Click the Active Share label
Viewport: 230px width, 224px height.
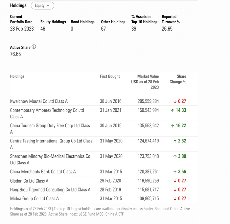pos(20,48)
